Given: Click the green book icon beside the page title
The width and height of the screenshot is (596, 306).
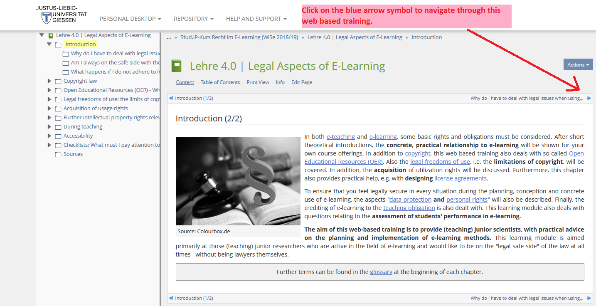Looking at the screenshot, I should (177, 66).
